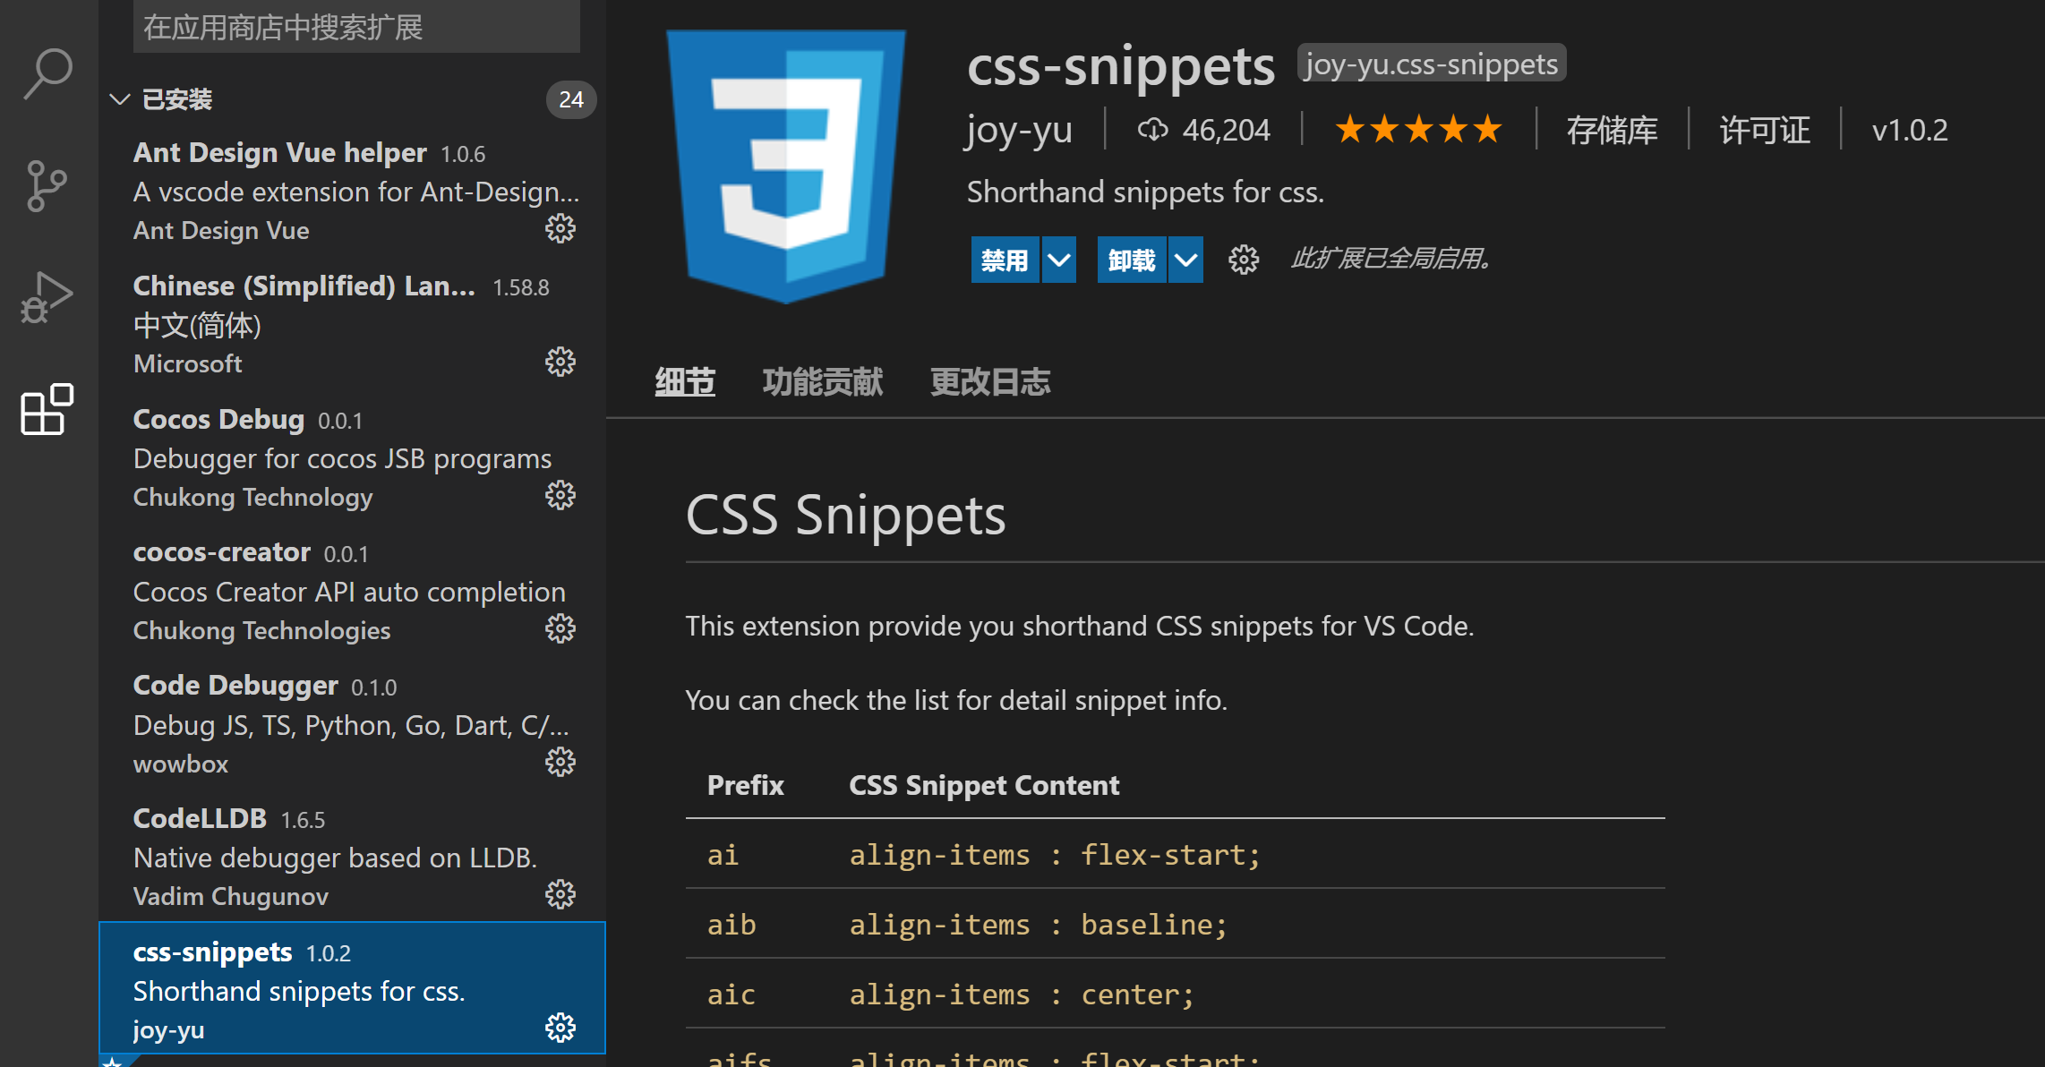Open the Extensions view icon
The height and width of the screenshot is (1067, 2045).
[47, 410]
